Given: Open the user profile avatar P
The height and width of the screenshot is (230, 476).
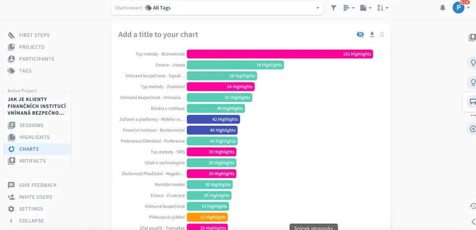Looking at the screenshot, I should click(x=458, y=7).
